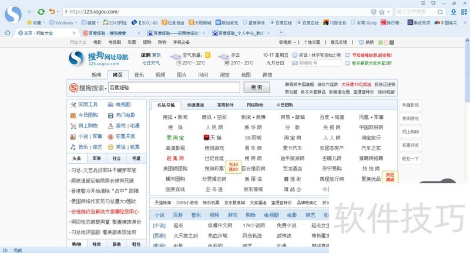The height and width of the screenshot is (253, 470).
Task: Click the star bookmark icon in address bar
Action: point(381,12)
